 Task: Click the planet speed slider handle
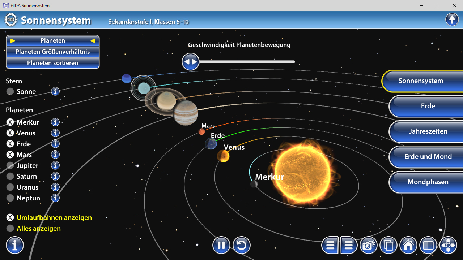(x=190, y=62)
